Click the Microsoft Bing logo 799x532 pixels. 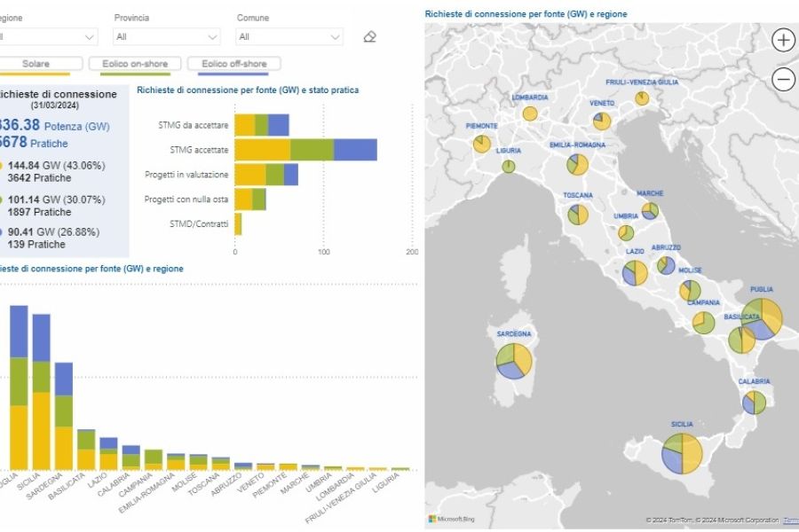(450, 519)
